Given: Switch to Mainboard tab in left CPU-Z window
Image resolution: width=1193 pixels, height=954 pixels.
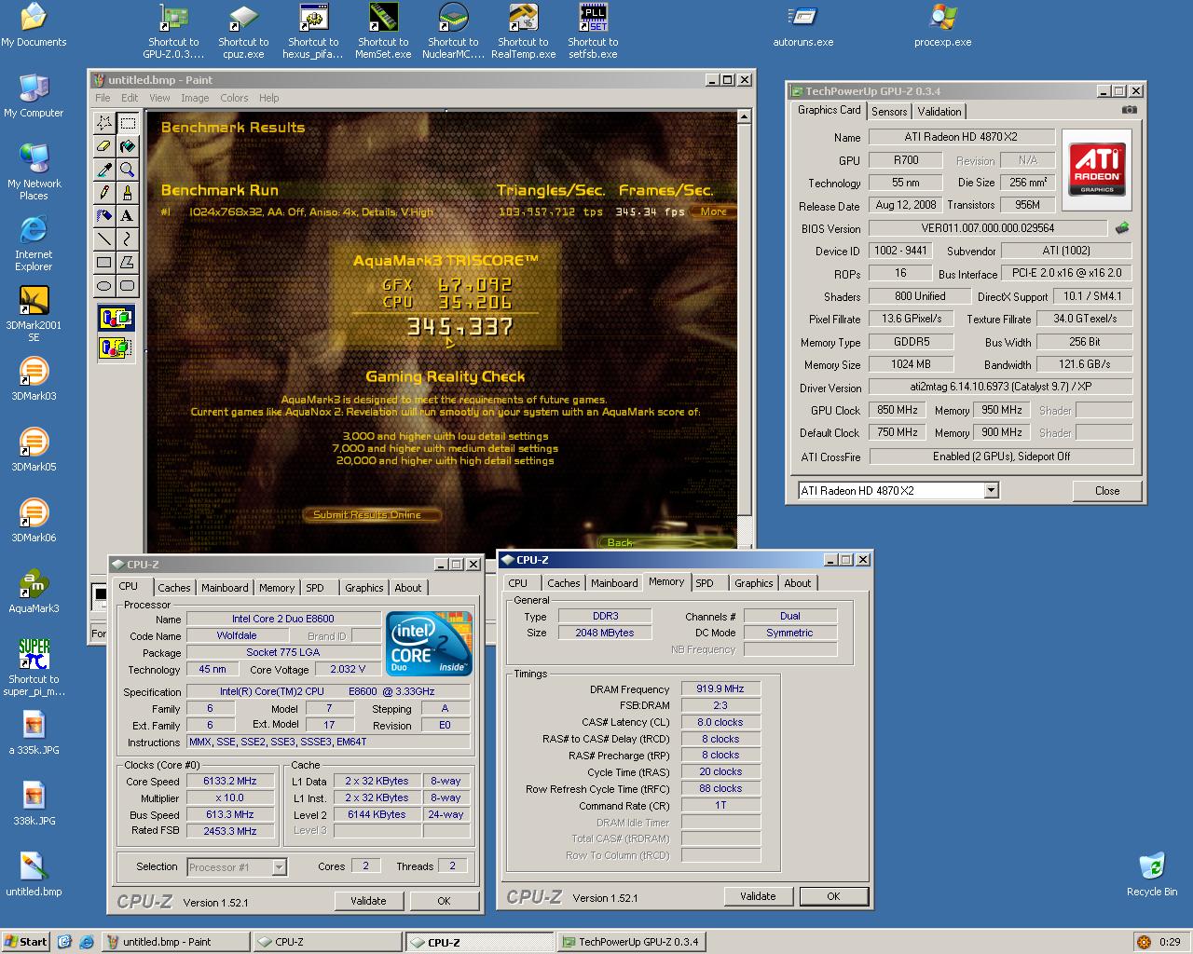Looking at the screenshot, I should pos(225,588).
